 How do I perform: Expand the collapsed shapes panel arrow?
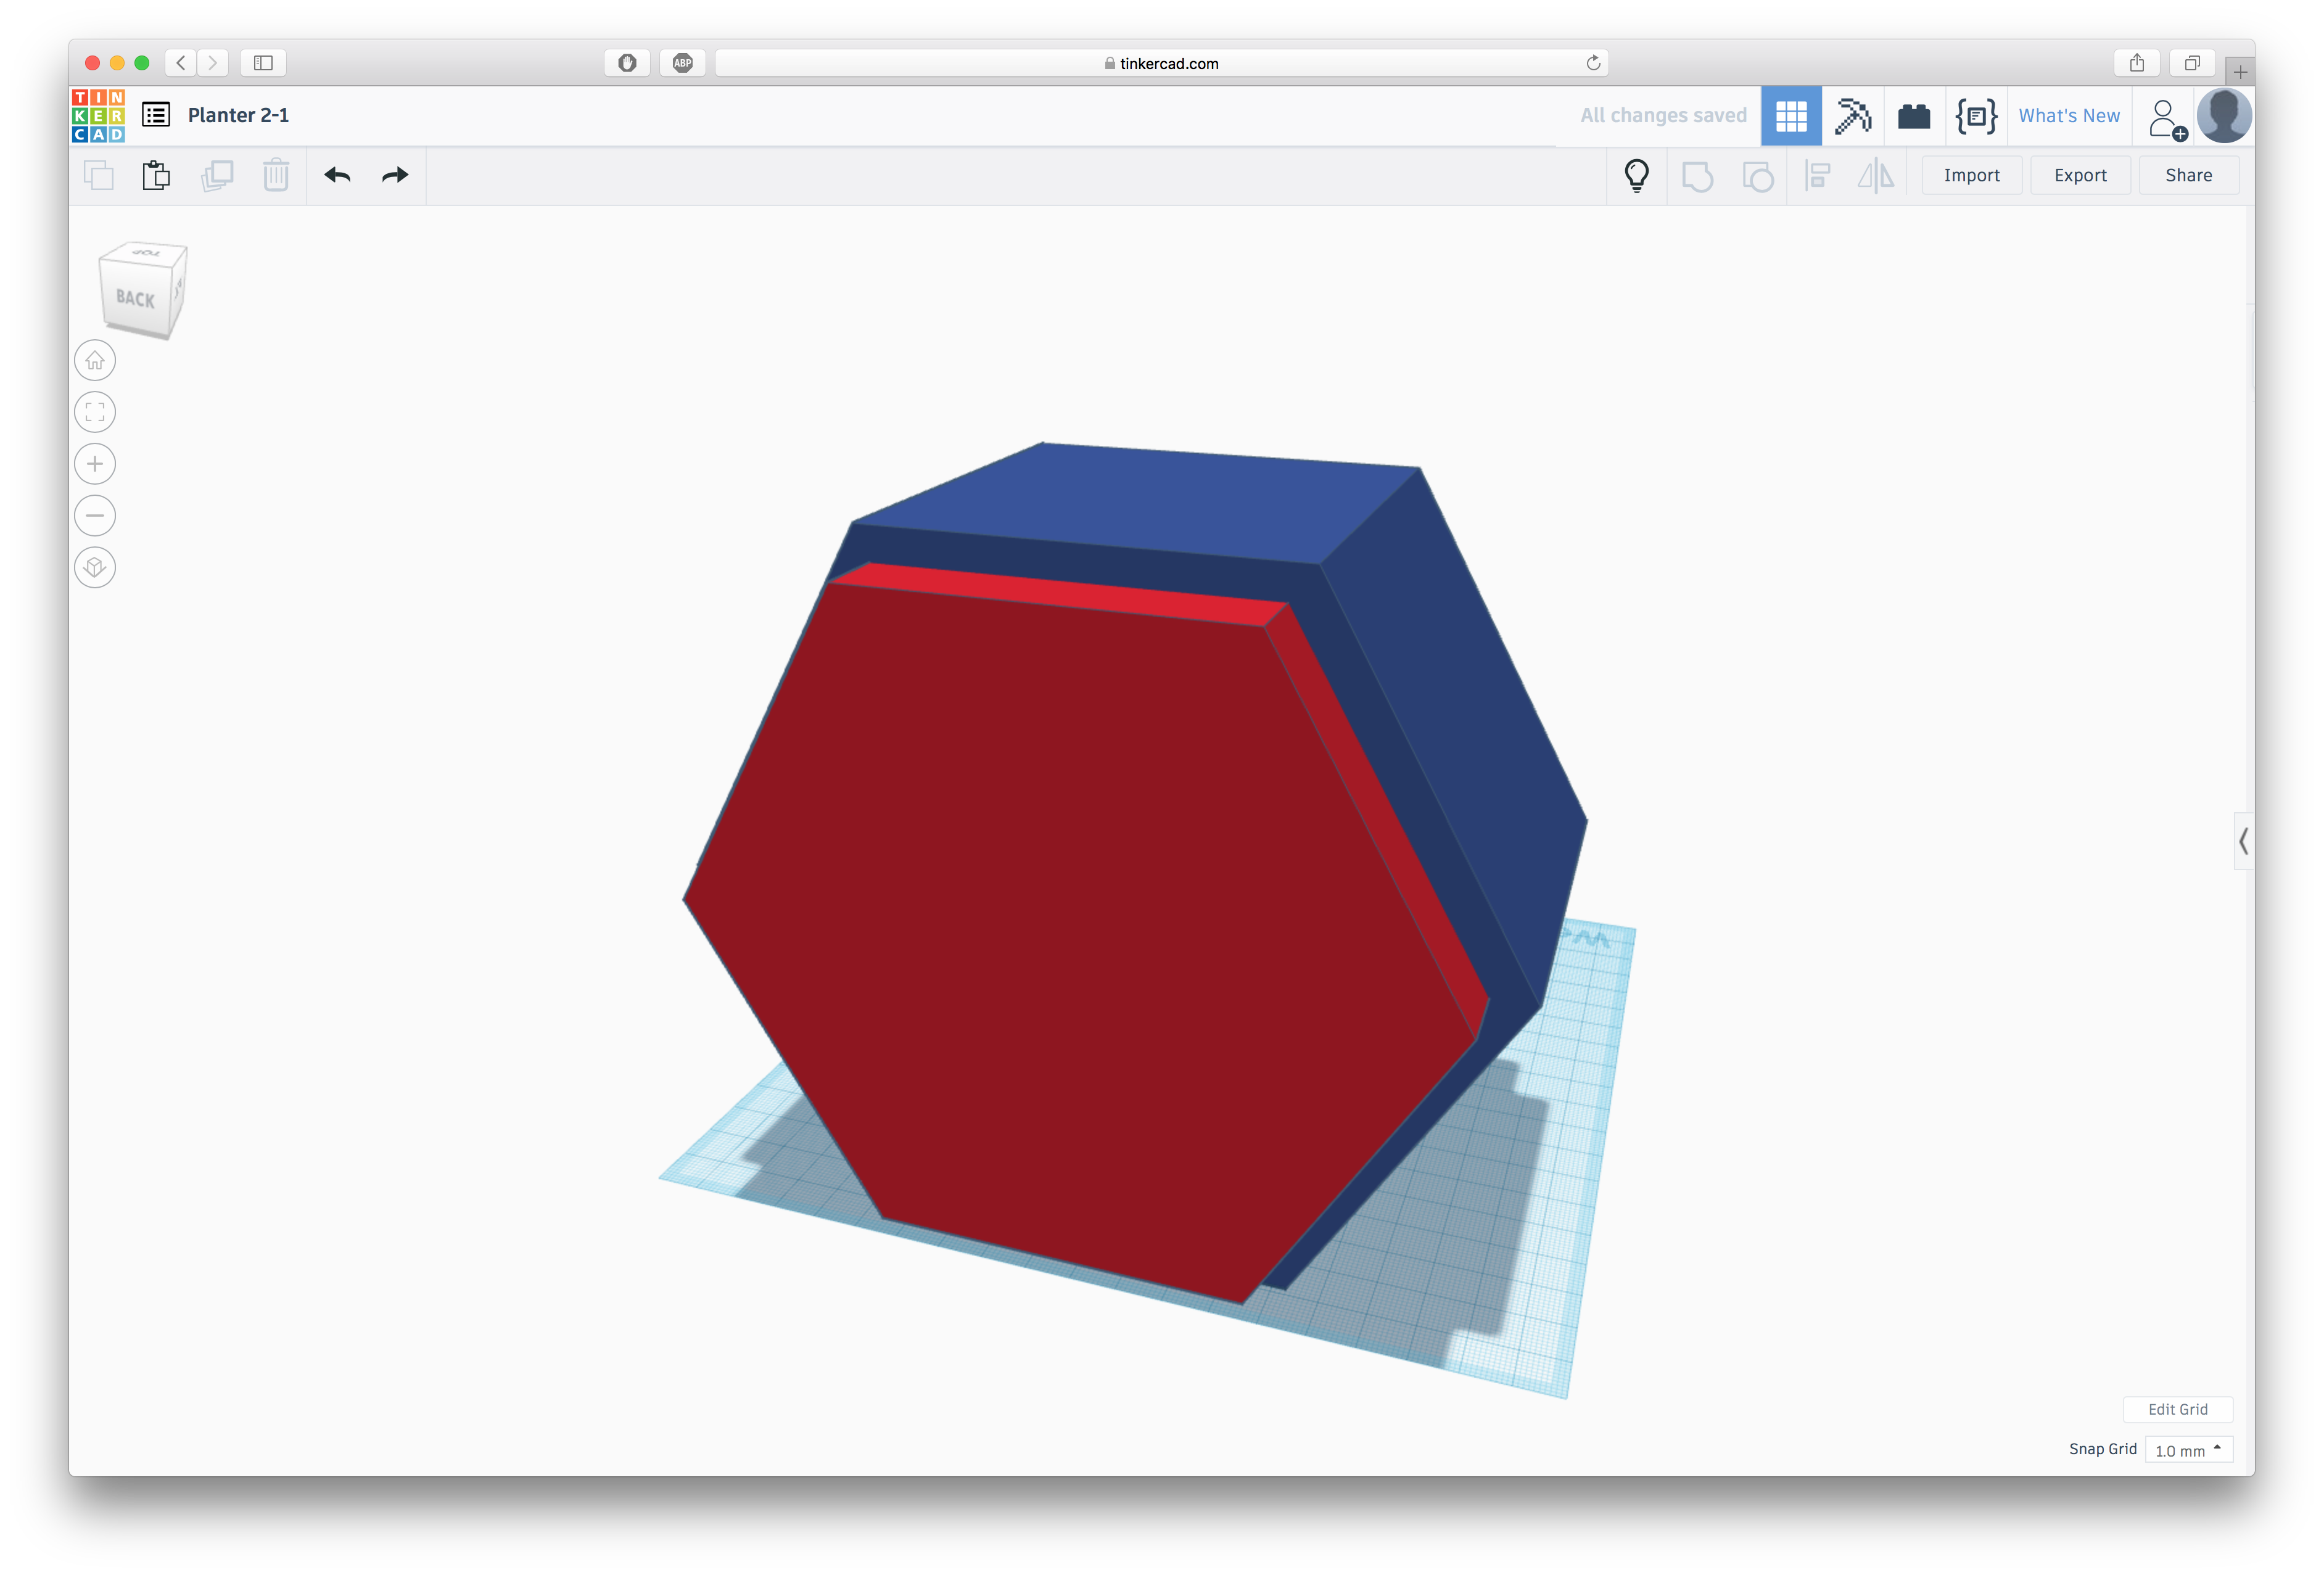[2243, 841]
